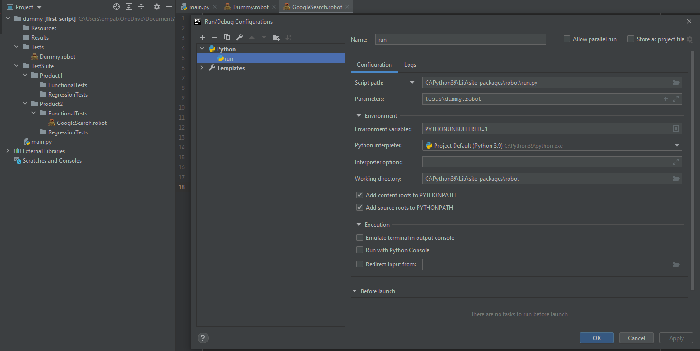This screenshot has width=700, height=351.
Task: Click the browse folder icon for Script path
Action: coord(676,83)
